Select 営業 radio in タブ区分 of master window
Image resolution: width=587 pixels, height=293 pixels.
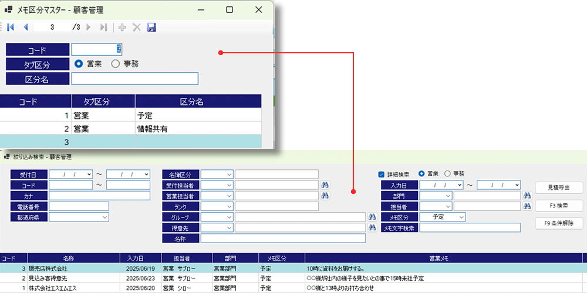[x=79, y=64]
